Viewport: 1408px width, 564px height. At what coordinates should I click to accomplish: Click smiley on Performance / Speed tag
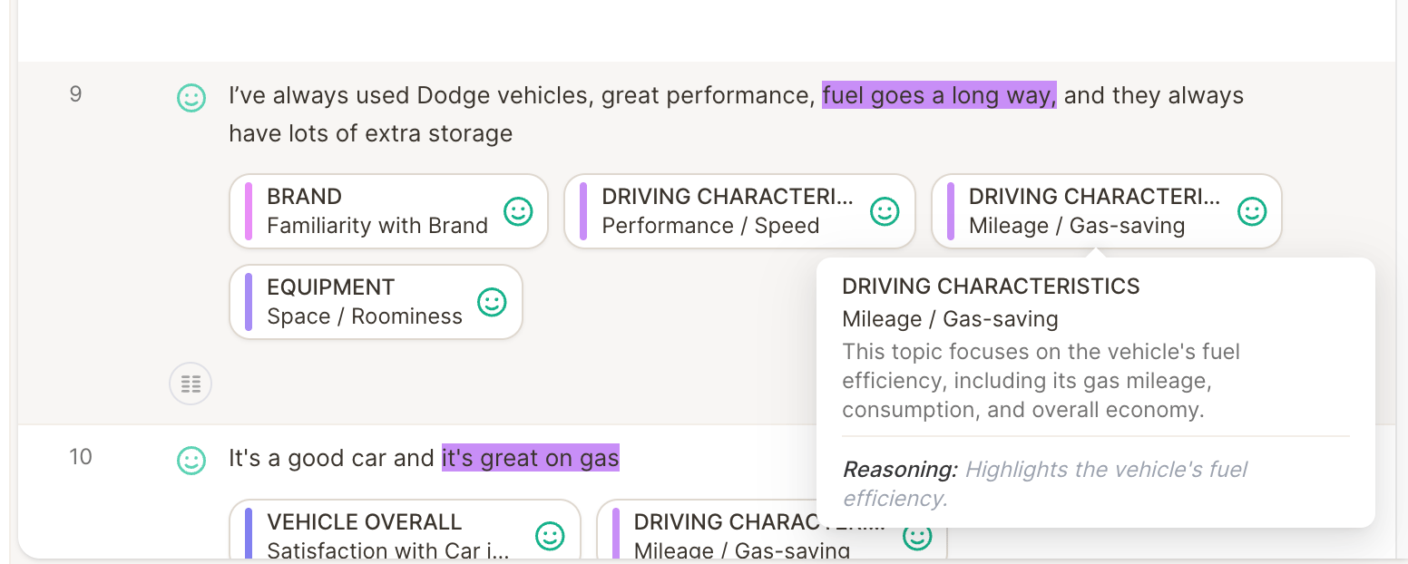885,211
